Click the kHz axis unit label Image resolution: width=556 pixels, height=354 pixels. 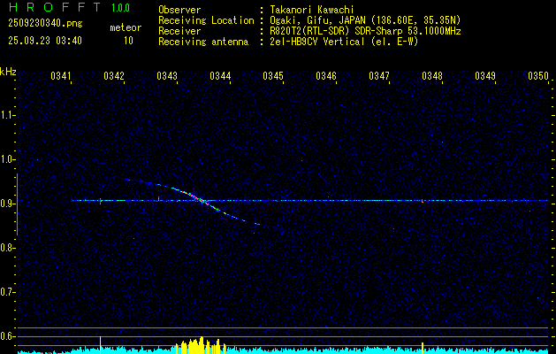coord(8,72)
